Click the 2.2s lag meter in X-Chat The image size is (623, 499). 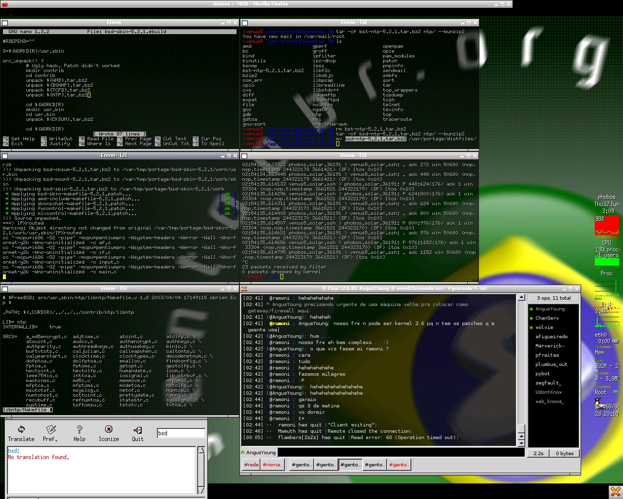pyautogui.click(x=538, y=453)
